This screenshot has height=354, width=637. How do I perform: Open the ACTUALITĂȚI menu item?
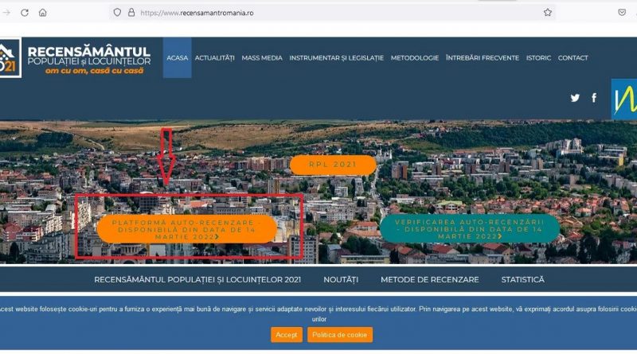pyautogui.click(x=215, y=58)
